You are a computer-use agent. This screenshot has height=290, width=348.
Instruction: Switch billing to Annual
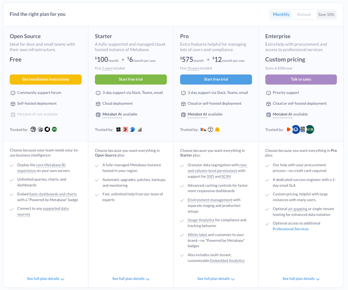tap(304, 14)
